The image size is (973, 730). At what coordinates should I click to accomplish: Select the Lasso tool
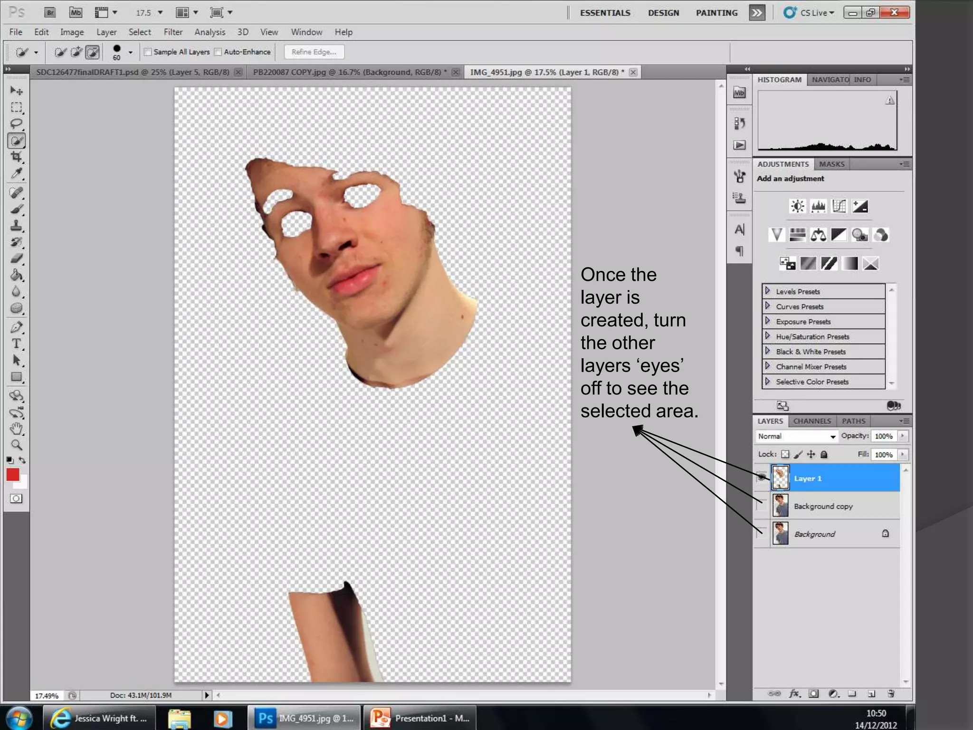pyautogui.click(x=17, y=124)
